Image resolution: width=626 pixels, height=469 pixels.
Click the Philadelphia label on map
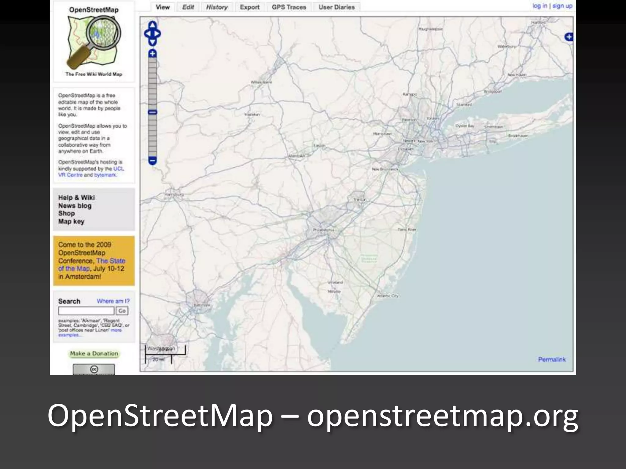click(323, 230)
